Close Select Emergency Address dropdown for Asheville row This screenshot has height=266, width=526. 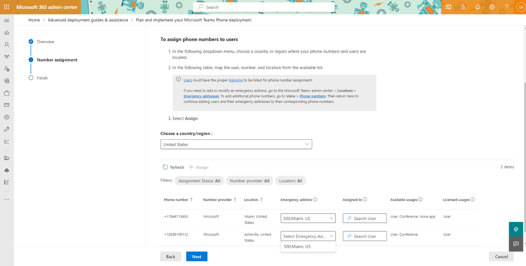click(x=308, y=236)
